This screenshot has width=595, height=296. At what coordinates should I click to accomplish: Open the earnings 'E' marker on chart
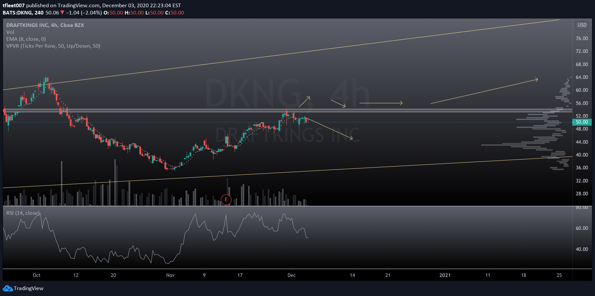click(226, 199)
